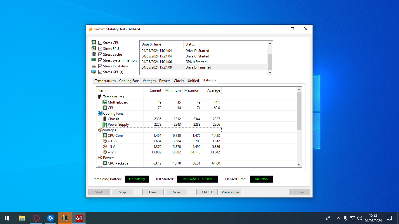Screen dimensions: 399x224
Task: Uncheck the Stress GPU(s) checkbox
Action: coord(100,72)
